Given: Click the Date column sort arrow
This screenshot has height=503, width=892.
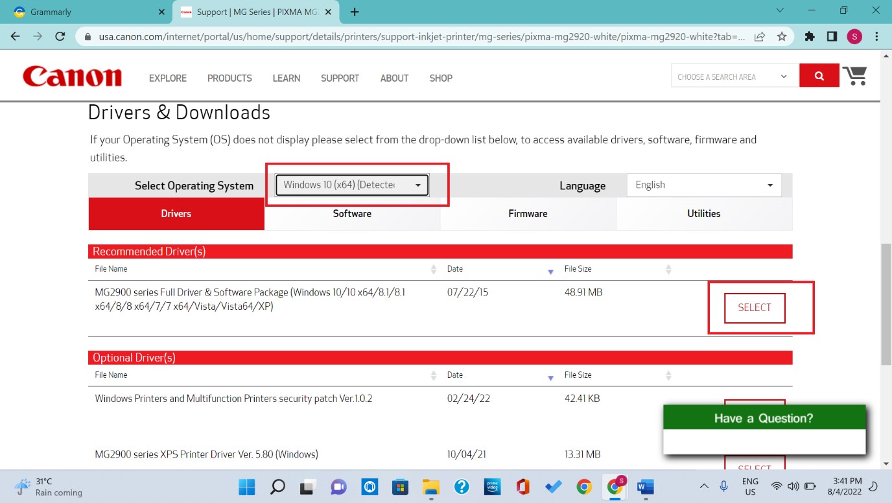Looking at the screenshot, I should (550, 270).
